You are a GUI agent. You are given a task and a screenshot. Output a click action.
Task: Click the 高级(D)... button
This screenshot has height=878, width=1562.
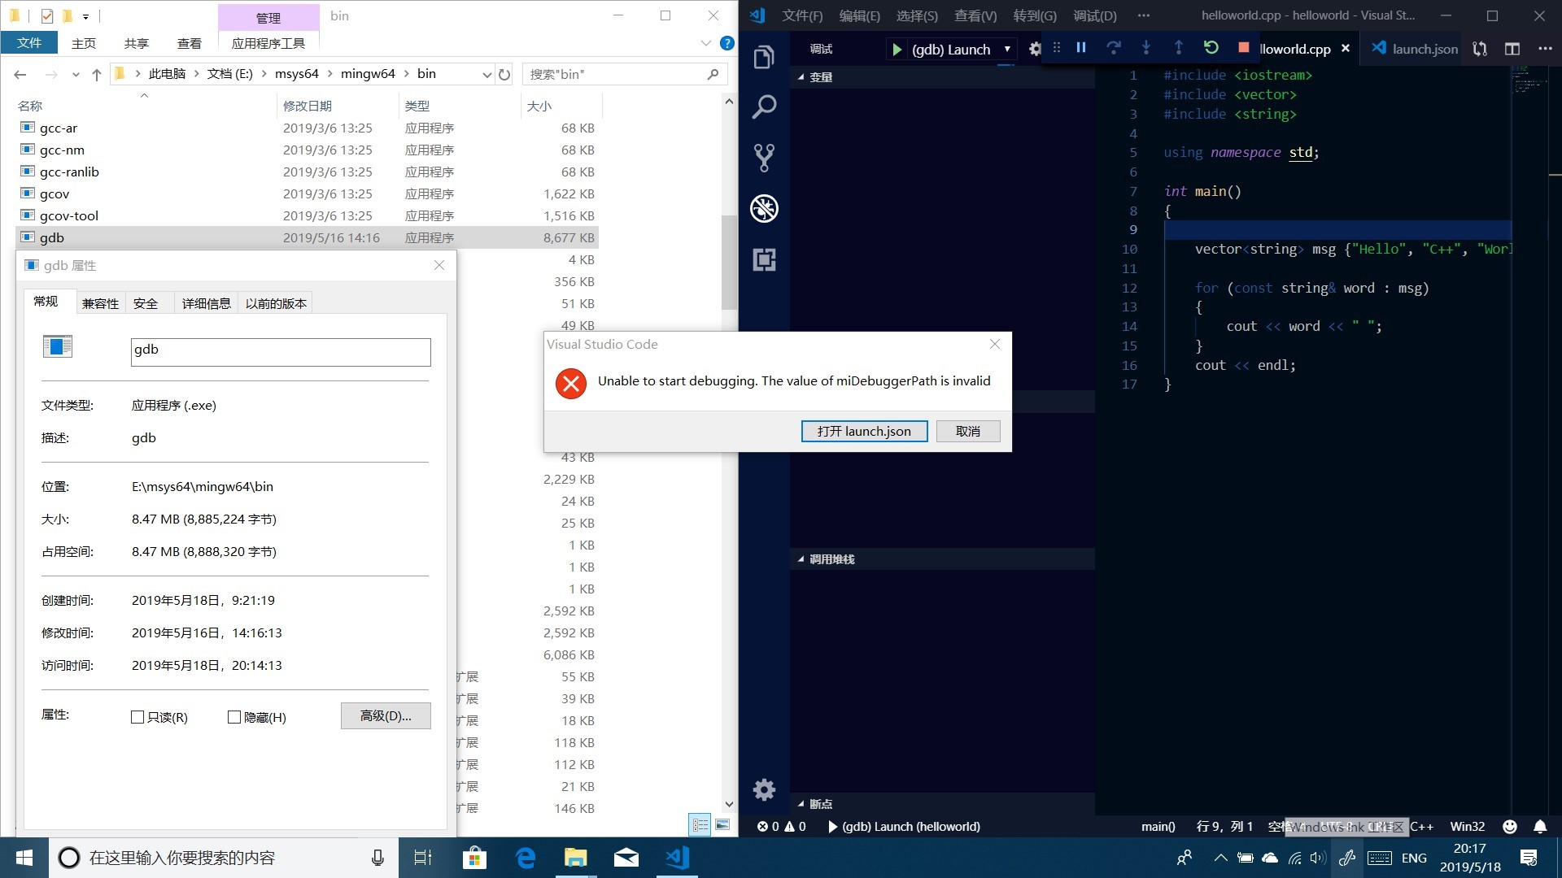click(386, 715)
